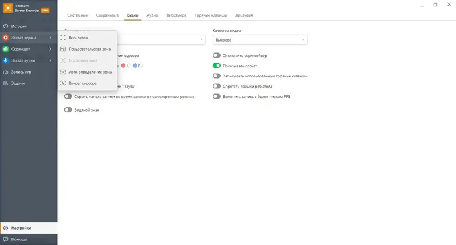Click the Скриншот sidebar label
This screenshot has height=245, width=456.
pos(21,49)
